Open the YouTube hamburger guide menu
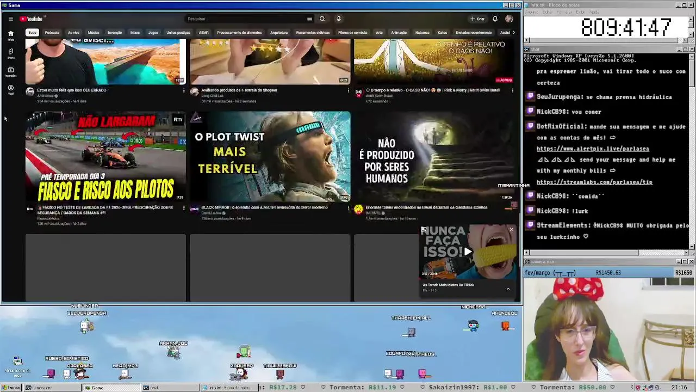696x392 pixels. [x=10, y=19]
